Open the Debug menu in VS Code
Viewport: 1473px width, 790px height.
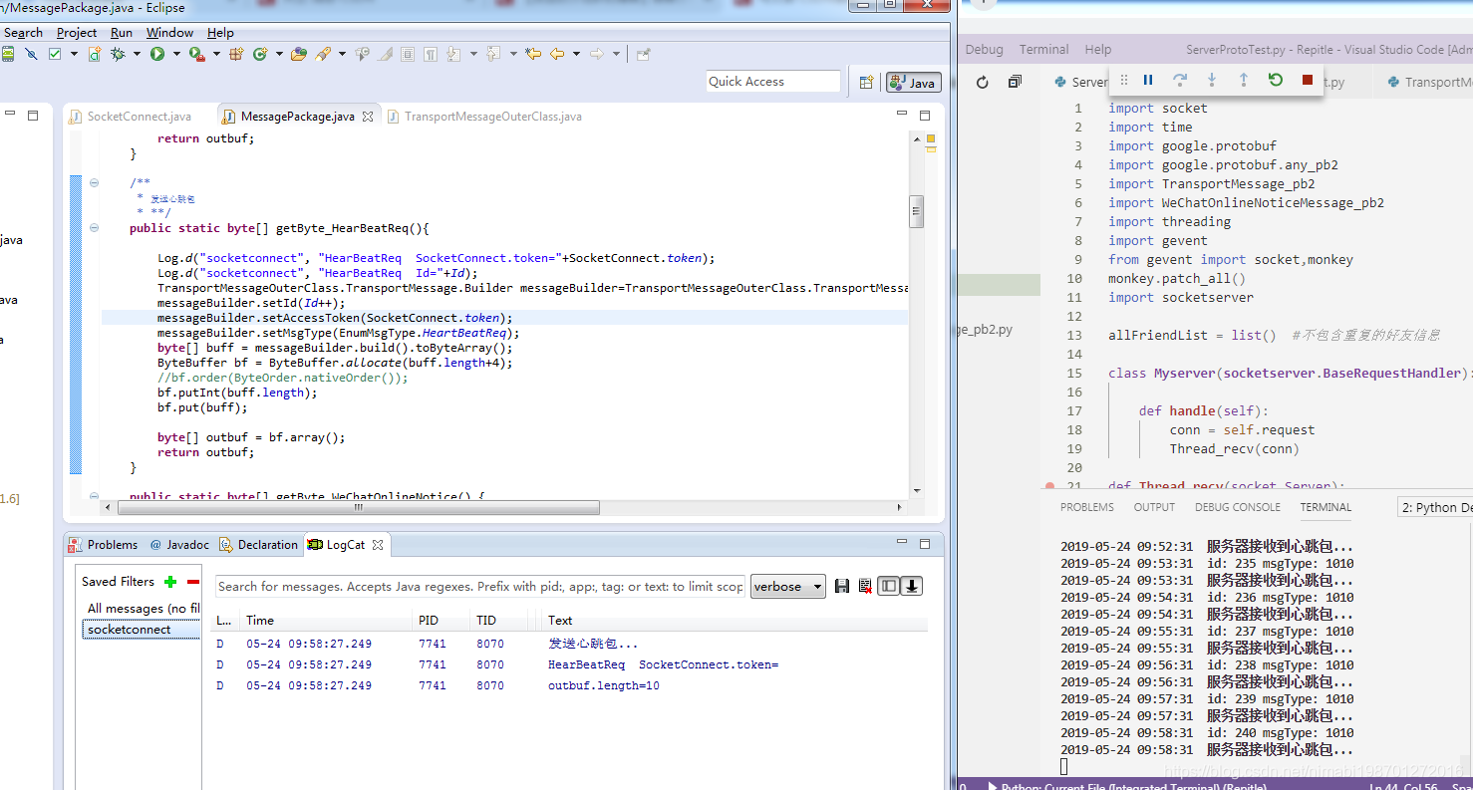[984, 49]
